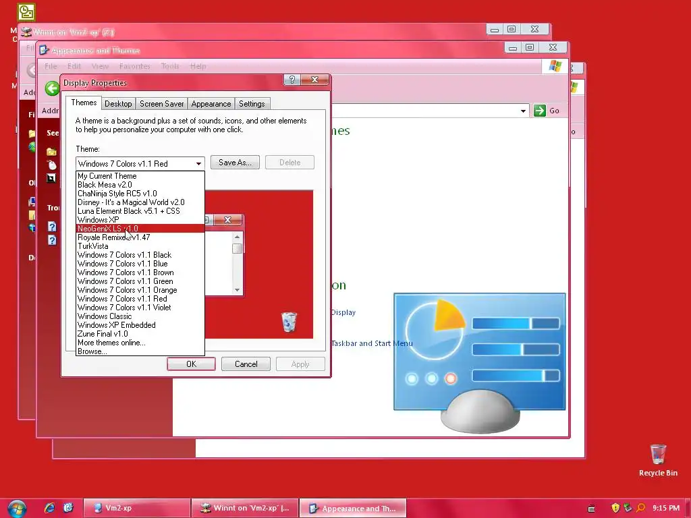Image resolution: width=691 pixels, height=518 pixels.
Task: Choose Windows 7 Colors v1.1 Blue
Action: coord(140,264)
